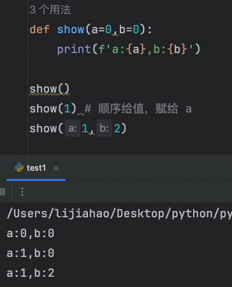Click the function name 'show' in definition

pos(71,29)
